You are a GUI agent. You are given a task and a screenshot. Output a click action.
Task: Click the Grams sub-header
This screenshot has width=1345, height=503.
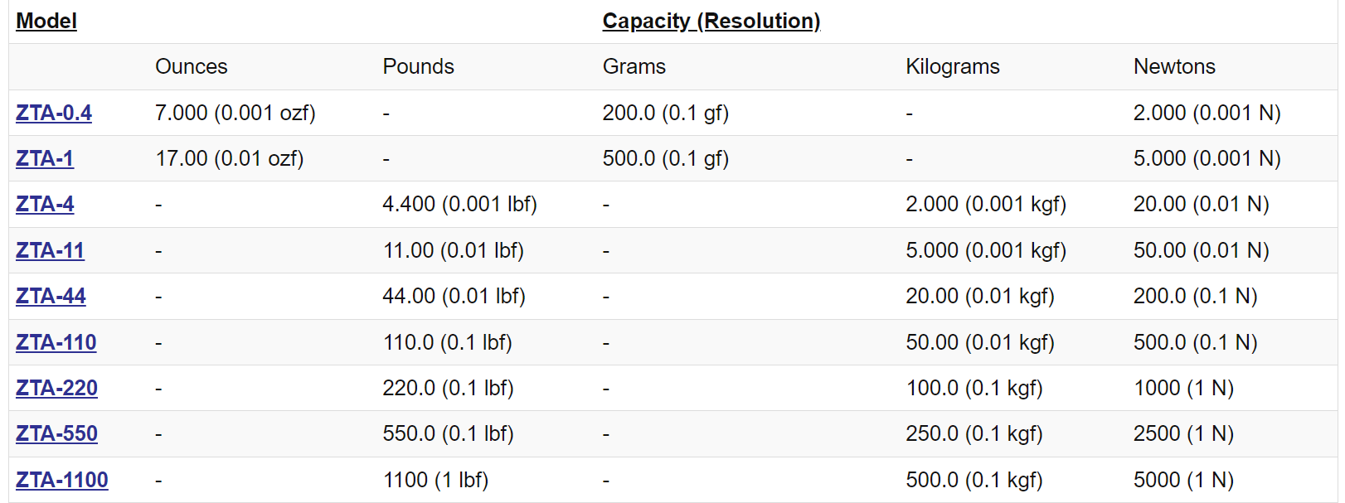coord(634,66)
